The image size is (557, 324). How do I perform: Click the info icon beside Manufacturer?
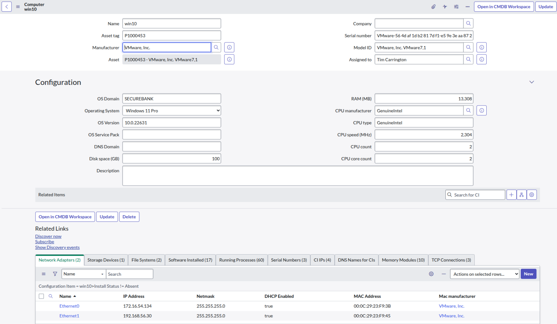pyautogui.click(x=229, y=47)
